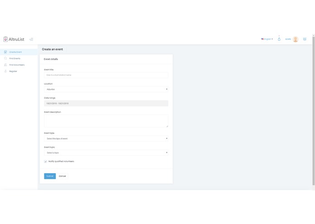Click the description textarea resize handle
Image resolution: width=315 pixels, height=224 pixels.
tap(167, 126)
